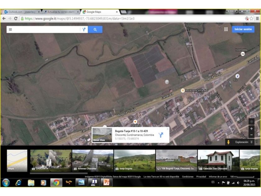Click the directions icon in search box

[84, 30]
